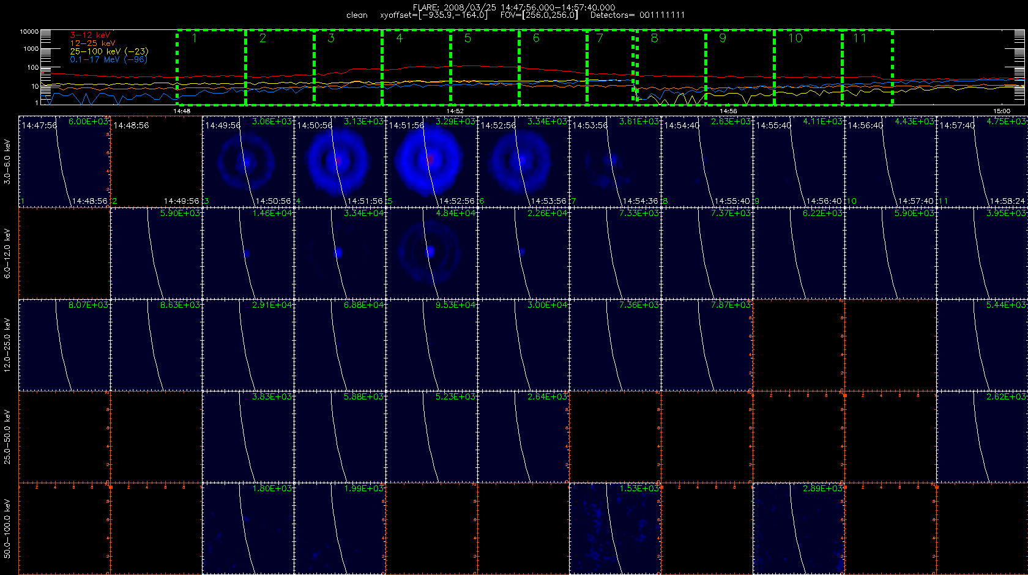Open the 6-12 keV image with peak 4.84E+04
1028x575 pixels.
[432, 253]
